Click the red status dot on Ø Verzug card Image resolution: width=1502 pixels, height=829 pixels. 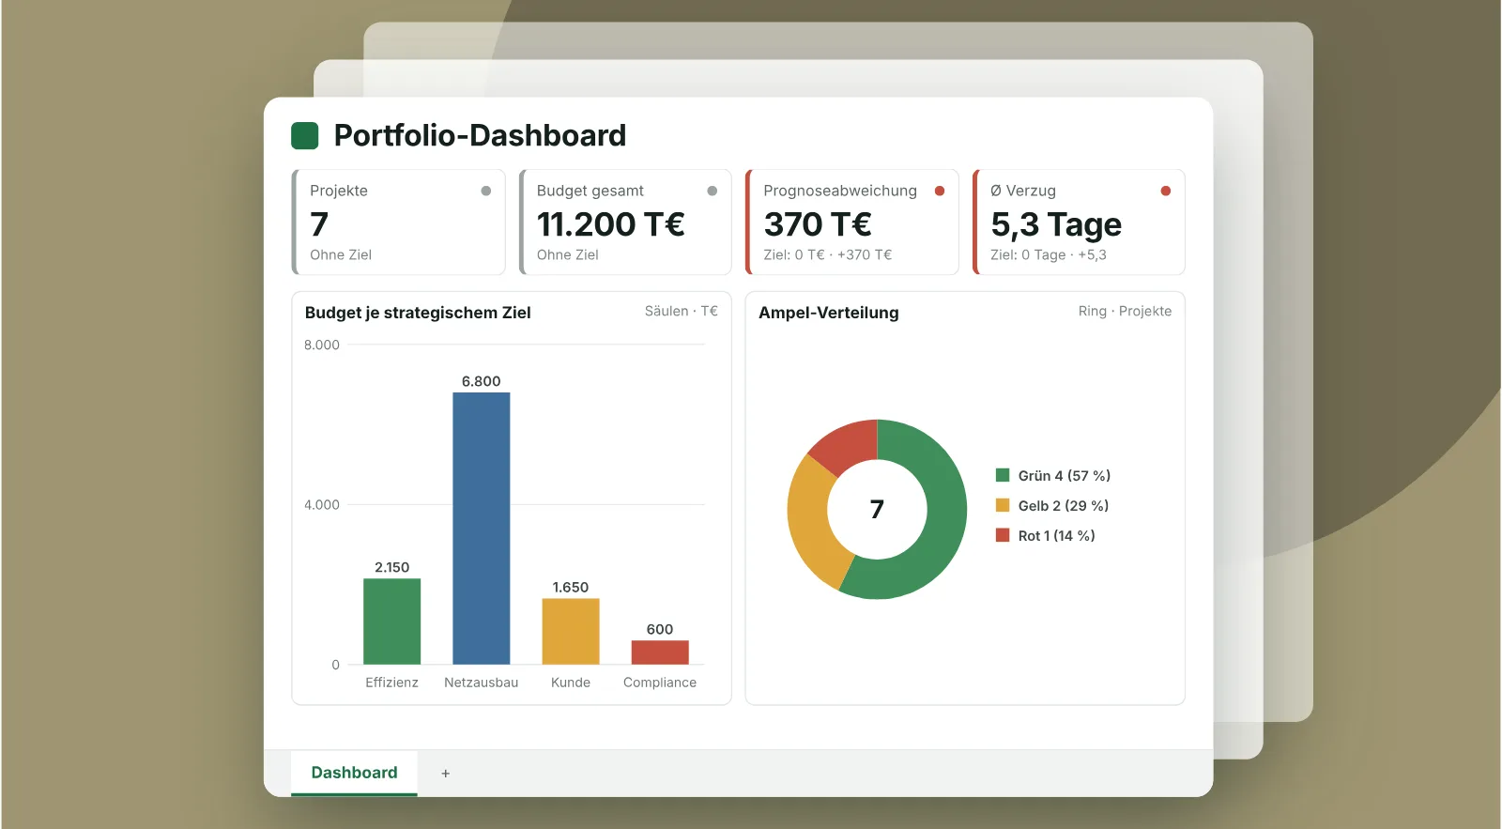(1166, 191)
